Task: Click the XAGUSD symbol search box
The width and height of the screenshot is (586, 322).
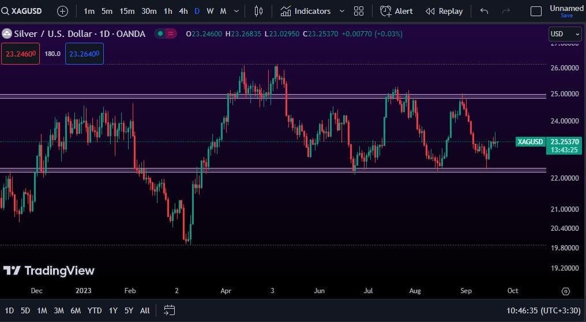Action: coord(24,11)
